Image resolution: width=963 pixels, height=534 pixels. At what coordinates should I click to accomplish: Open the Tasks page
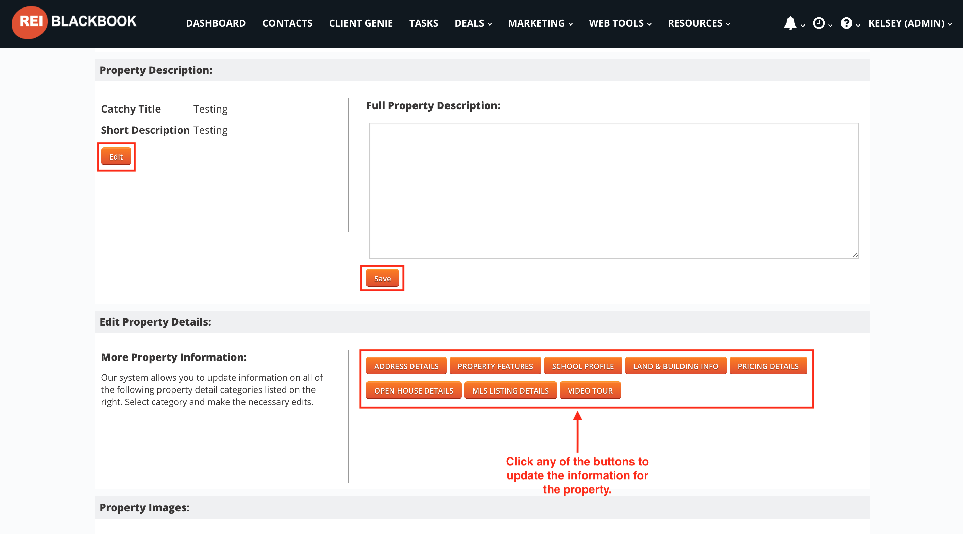pyautogui.click(x=424, y=23)
